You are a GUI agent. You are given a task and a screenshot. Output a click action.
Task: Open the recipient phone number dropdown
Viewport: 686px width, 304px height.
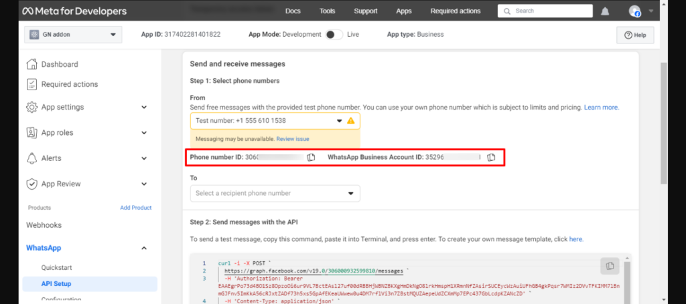click(x=275, y=193)
